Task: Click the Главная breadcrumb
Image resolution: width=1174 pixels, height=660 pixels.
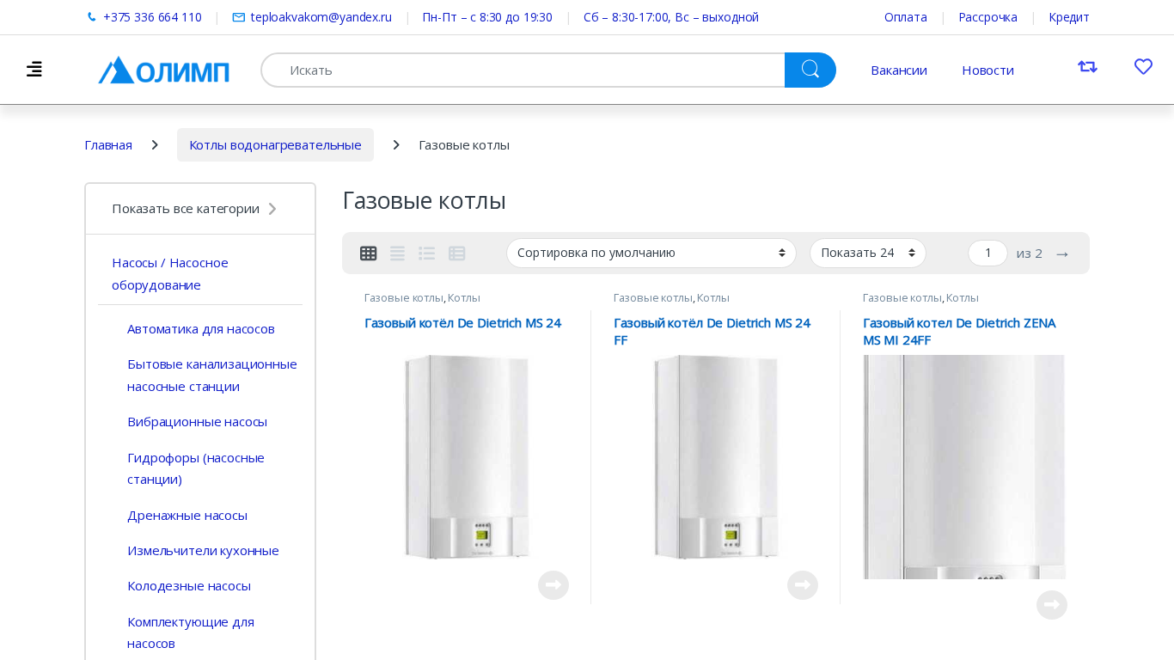Action: [x=108, y=144]
